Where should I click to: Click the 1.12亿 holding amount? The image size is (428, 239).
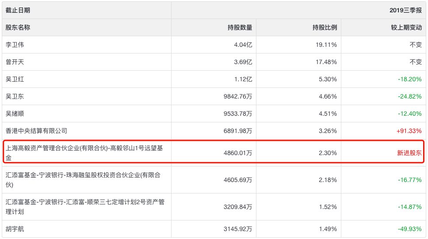(243, 79)
